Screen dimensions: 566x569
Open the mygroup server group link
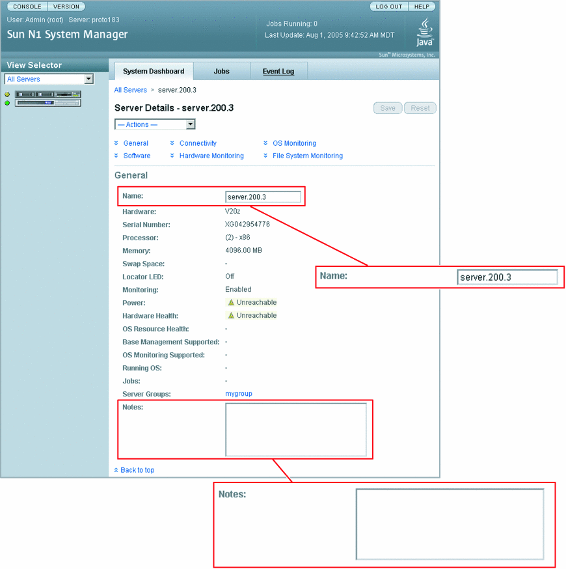pyautogui.click(x=239, y=394)
